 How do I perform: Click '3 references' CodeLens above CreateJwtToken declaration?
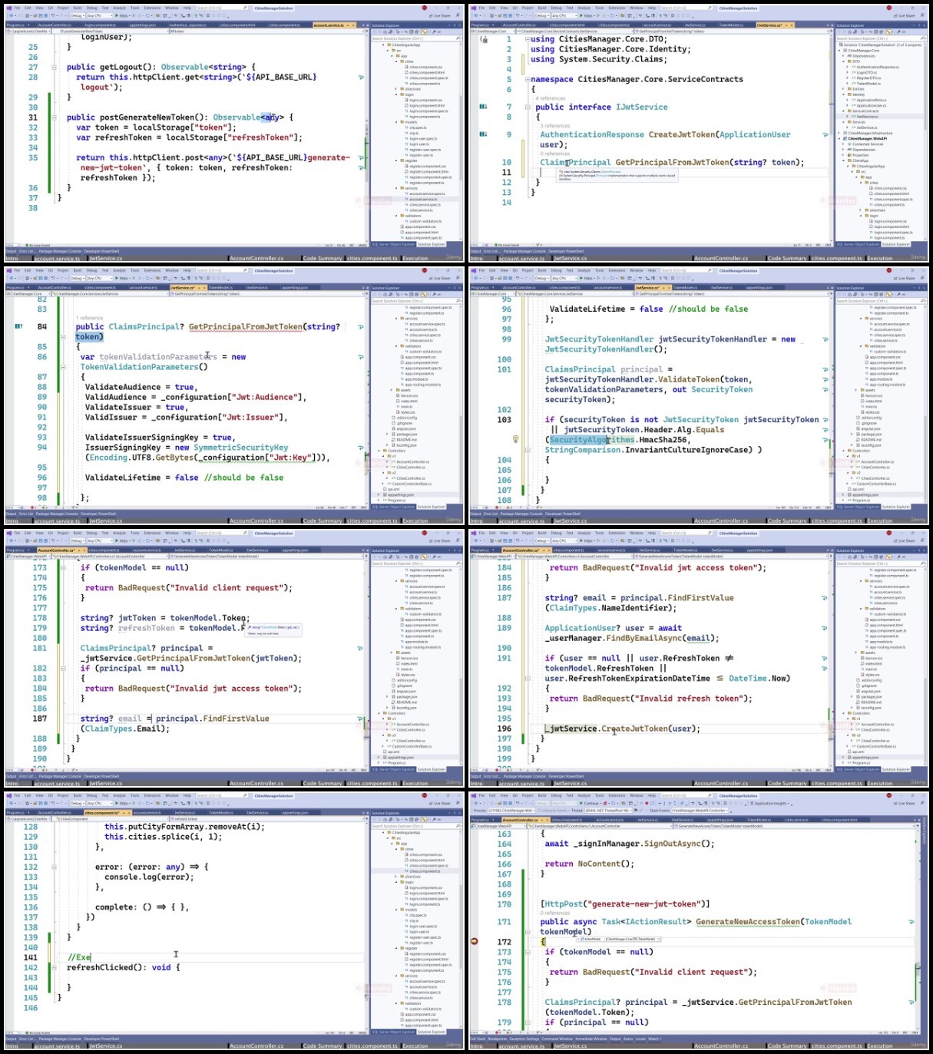tap(555, 126)
